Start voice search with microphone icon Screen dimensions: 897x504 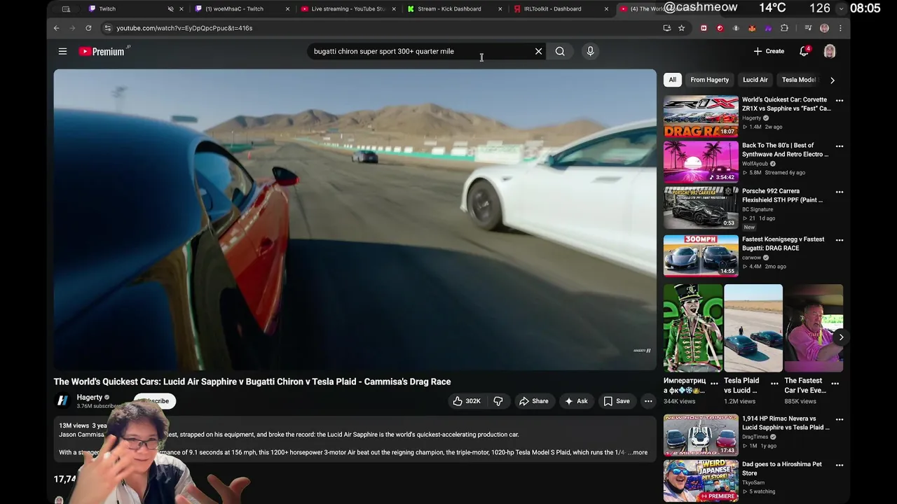pos(590,51)
